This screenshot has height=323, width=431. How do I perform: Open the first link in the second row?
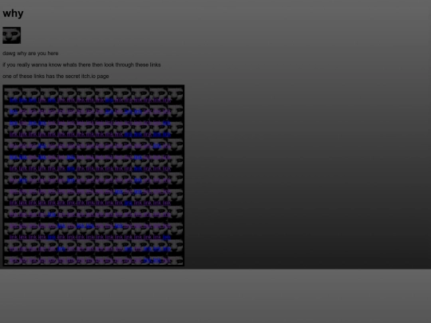[x=14, y=112]
